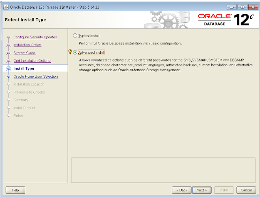Click the Summary step in sidebar
This screenshot has height=197, width=260.
[21, 100]
